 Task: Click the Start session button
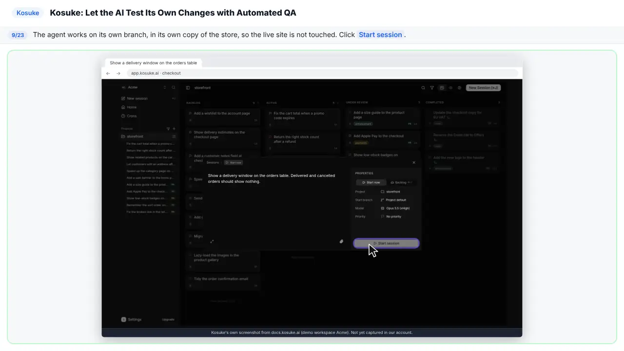(386, 243)
